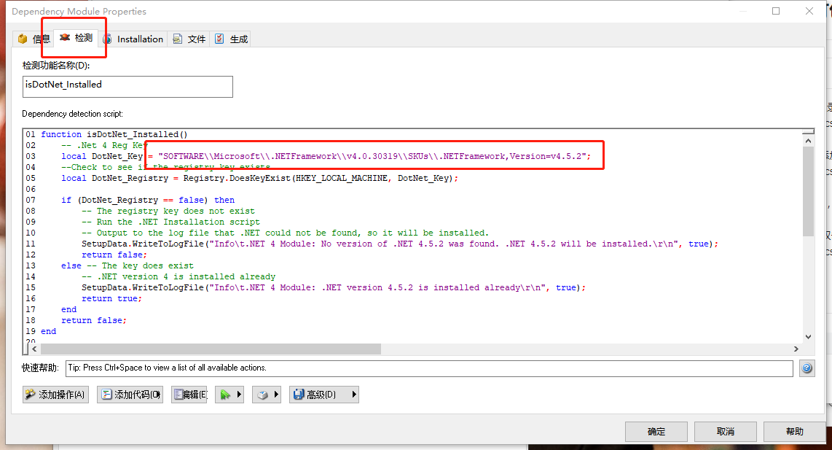832x450 pixels.
Task: Expand the arrow next to the run button
Action: (240, 394)
